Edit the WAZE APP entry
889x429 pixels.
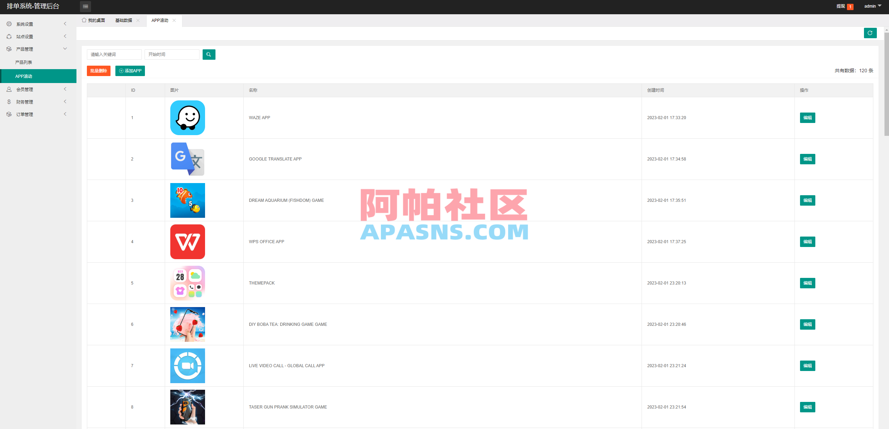(x=807, y=118)
